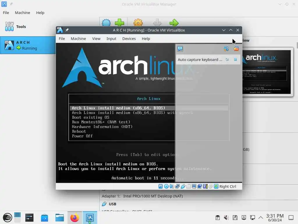The image size is (298, 224).
Task: Click audio indicator icon in VM status bar
Action: 172,186
